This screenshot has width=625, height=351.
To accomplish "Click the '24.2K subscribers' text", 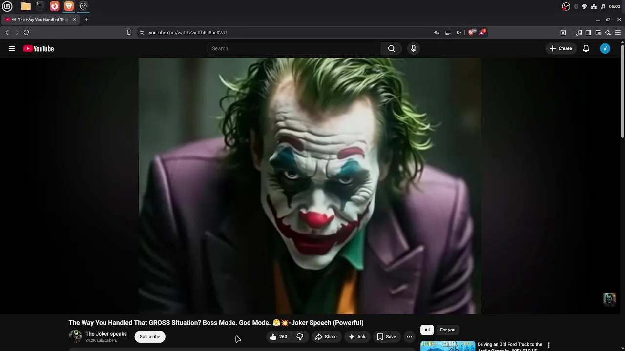I will 101,341.
